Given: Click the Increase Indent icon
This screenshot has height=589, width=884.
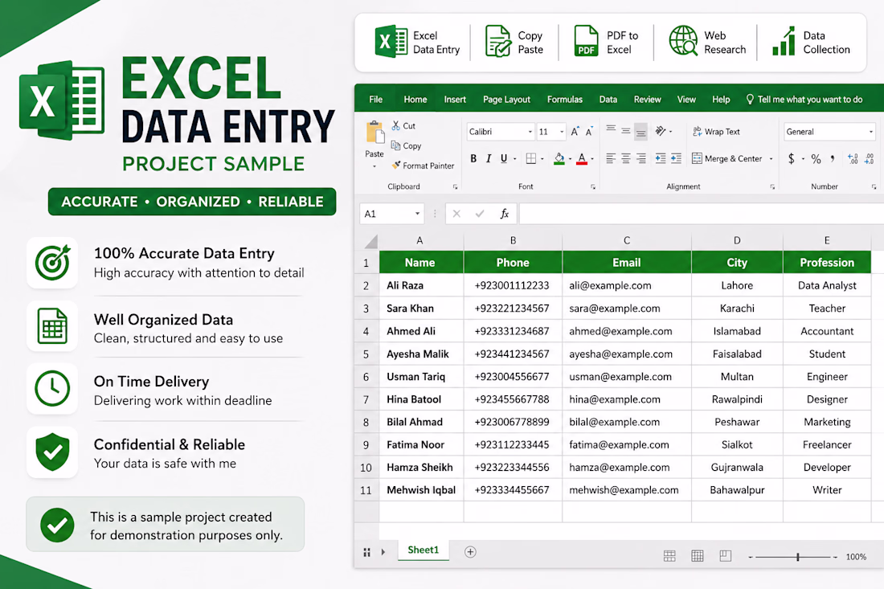Looking at the screenshot, I should tap(676, 158).
